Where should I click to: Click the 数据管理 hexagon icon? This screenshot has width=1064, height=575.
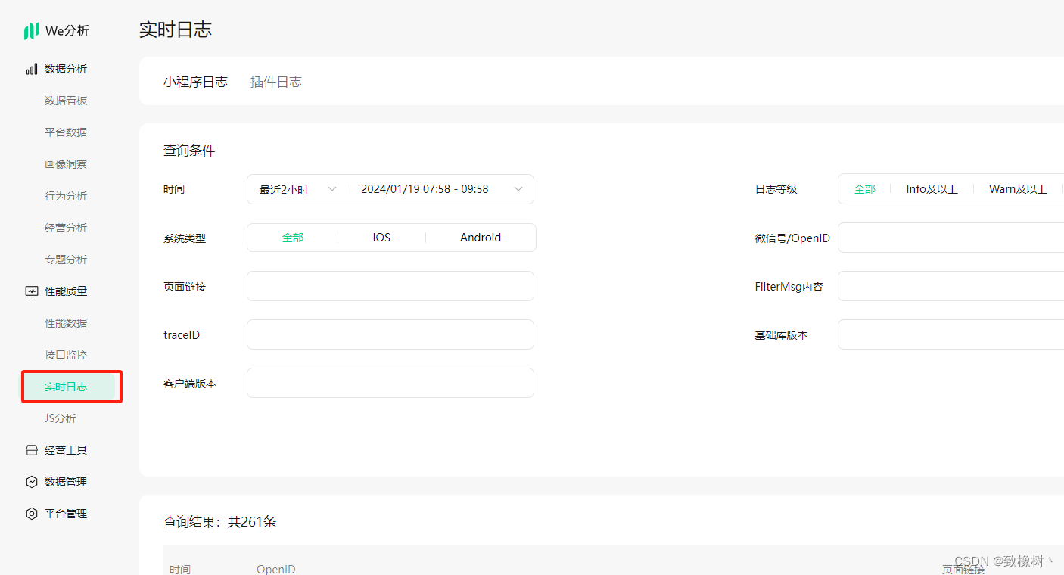[32, 482]
